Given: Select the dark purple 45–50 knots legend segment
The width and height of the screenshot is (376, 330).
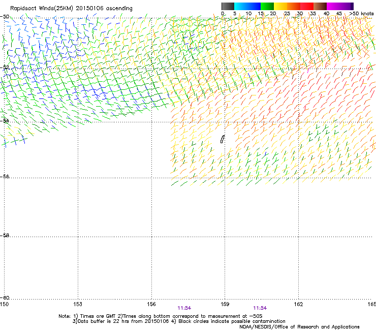Looking at the screenshot, I should pos(347,6).
